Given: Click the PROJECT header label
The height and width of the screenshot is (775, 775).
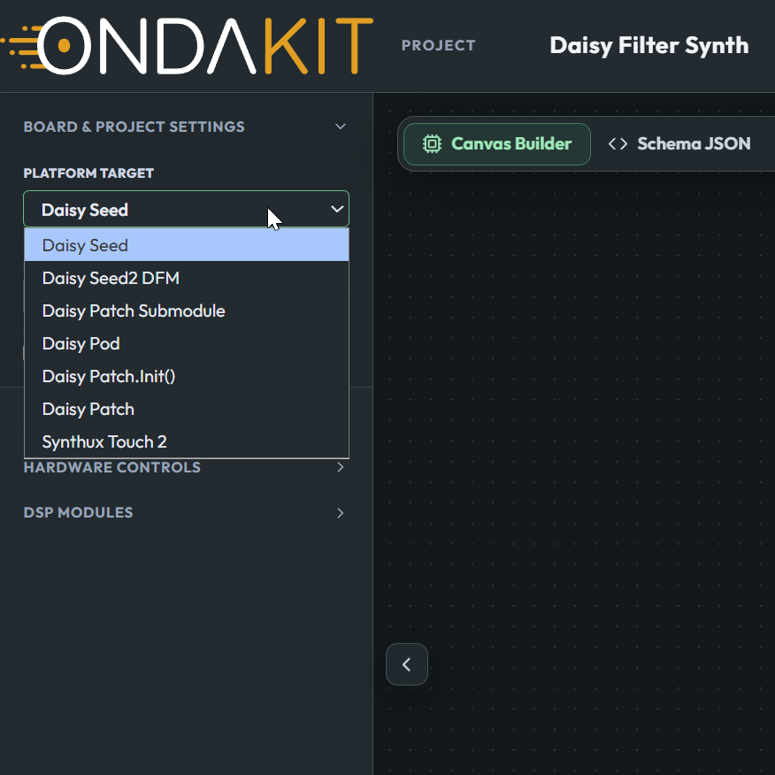Looking at the screenshot, I should pos(439,45).
